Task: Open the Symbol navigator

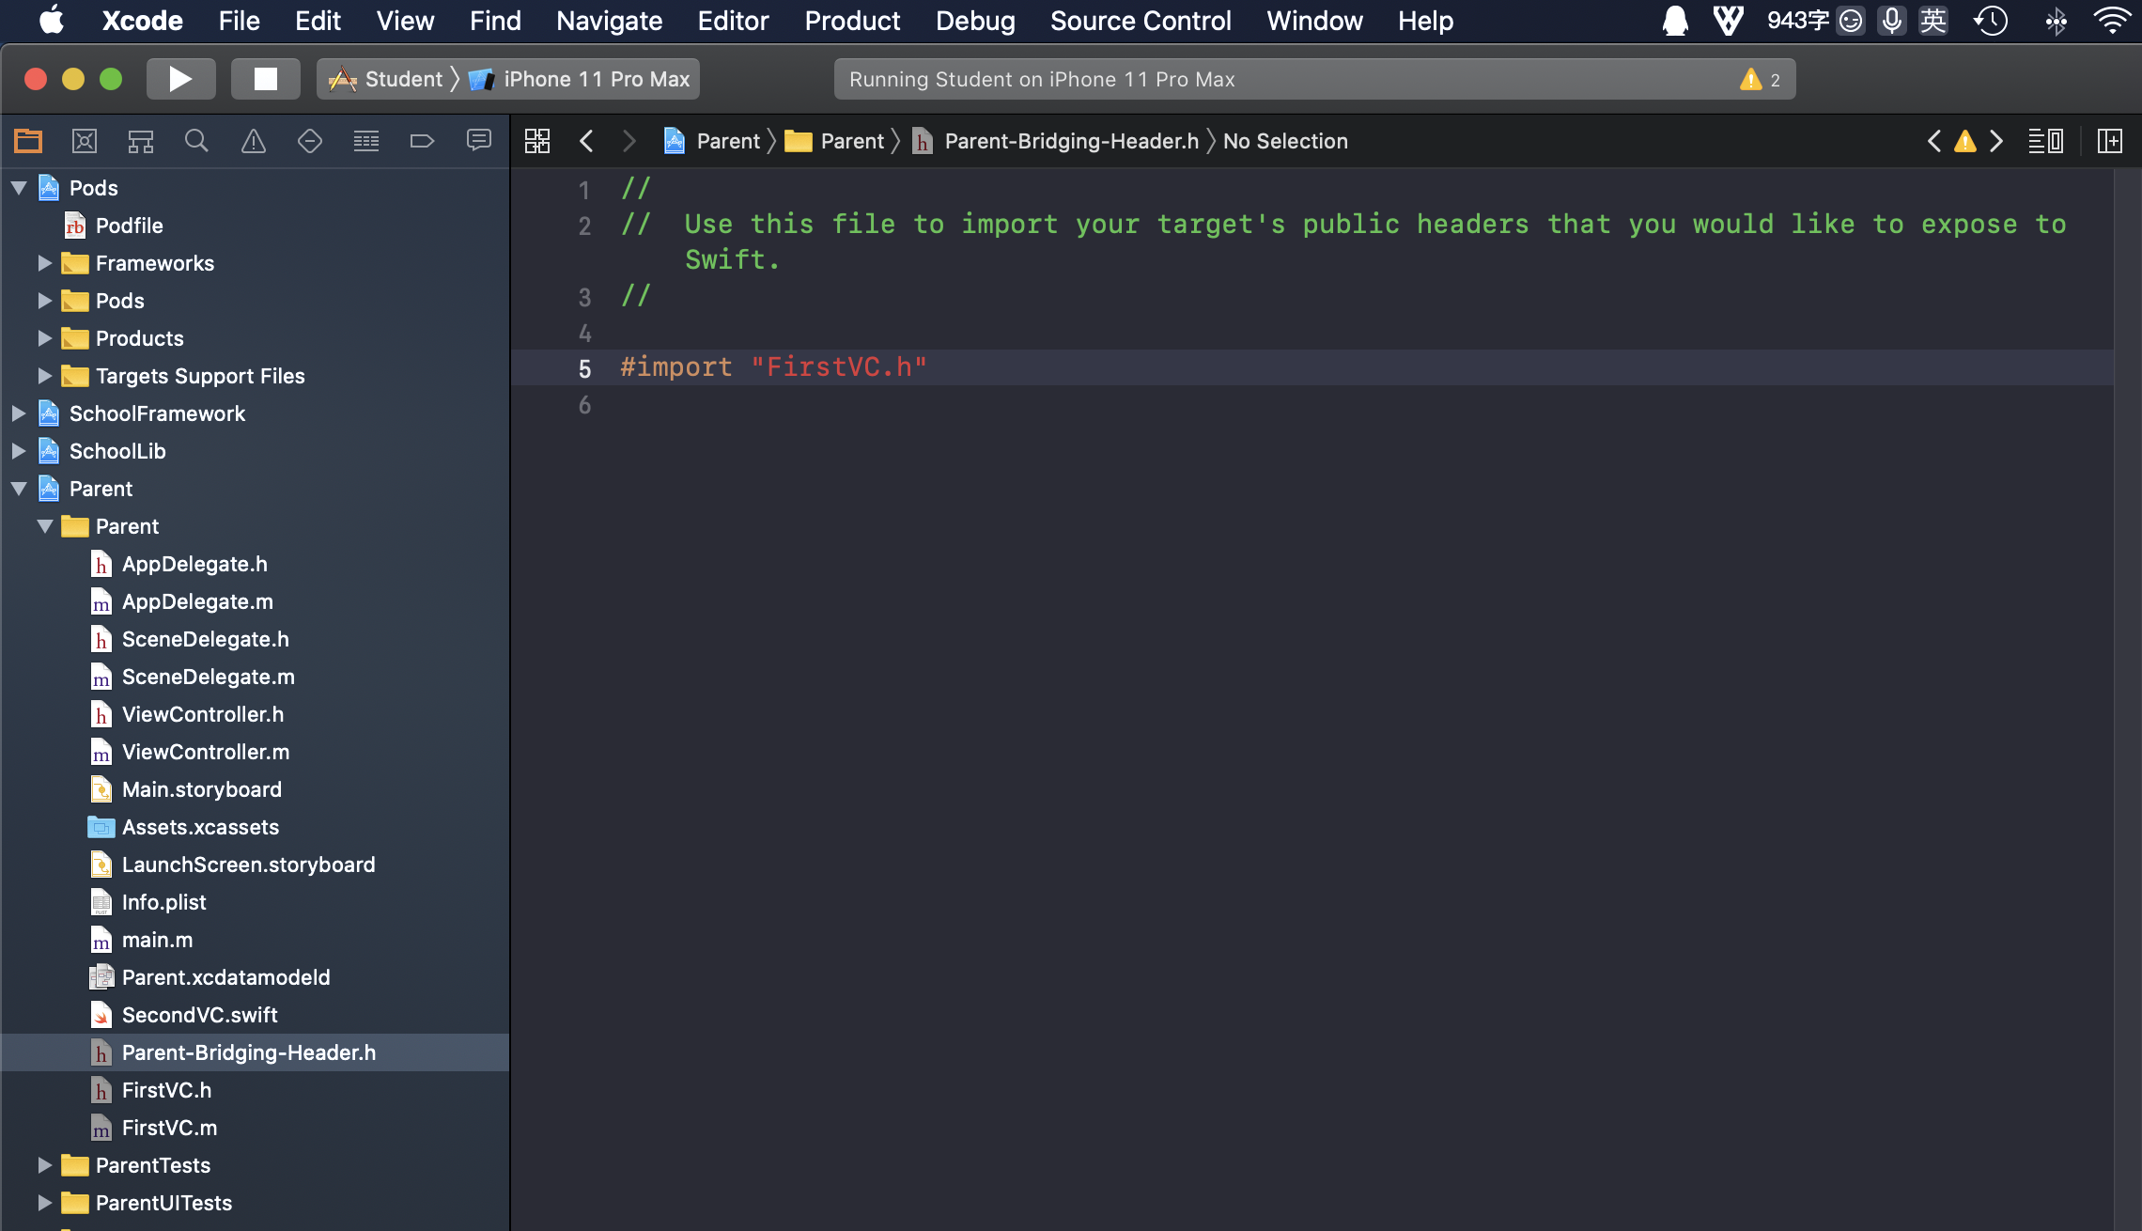Action: click(141, 141)
